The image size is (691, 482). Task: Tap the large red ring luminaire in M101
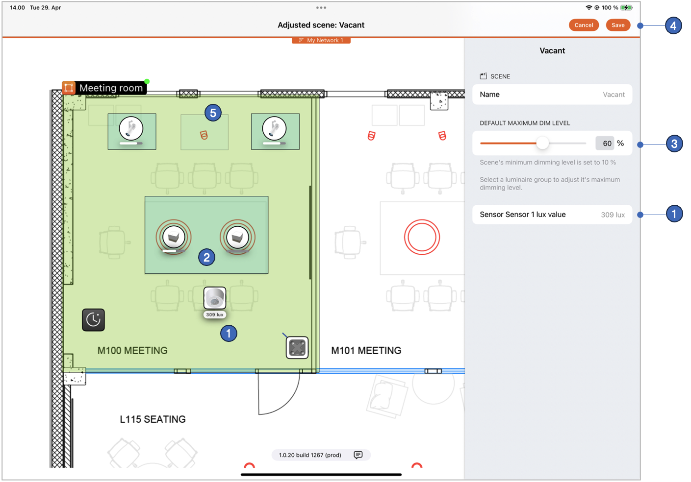(x=422, y=237)
